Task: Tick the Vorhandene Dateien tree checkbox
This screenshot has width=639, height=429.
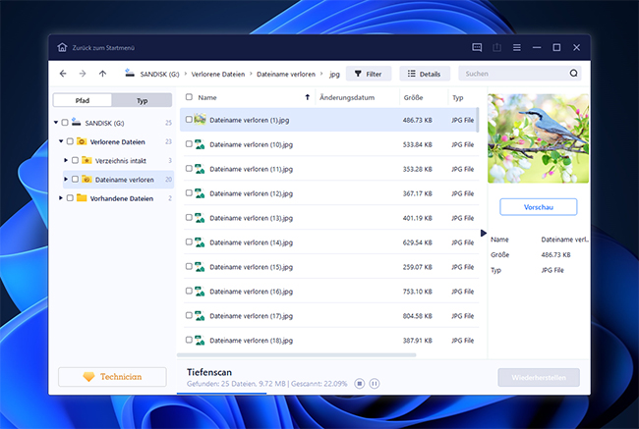Action: point(70,198)
